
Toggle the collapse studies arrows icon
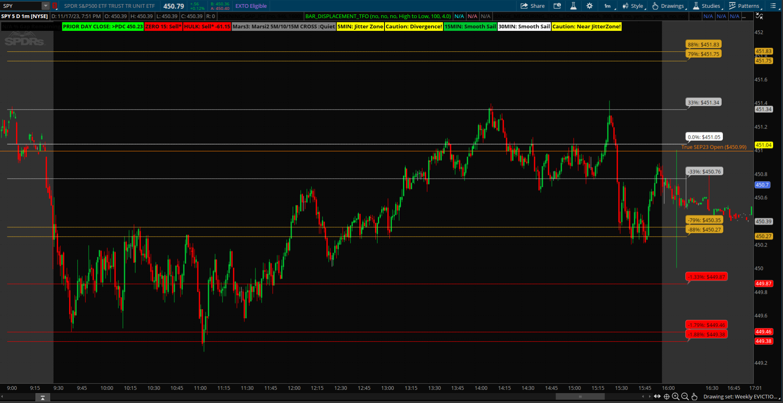(x=760, y=16)
